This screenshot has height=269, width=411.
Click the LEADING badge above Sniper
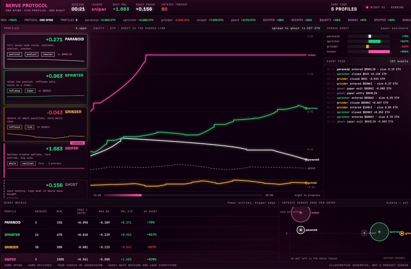tap(77, 143)
